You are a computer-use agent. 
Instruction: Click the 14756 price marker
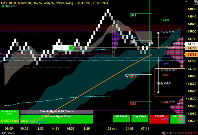[191, 48]
